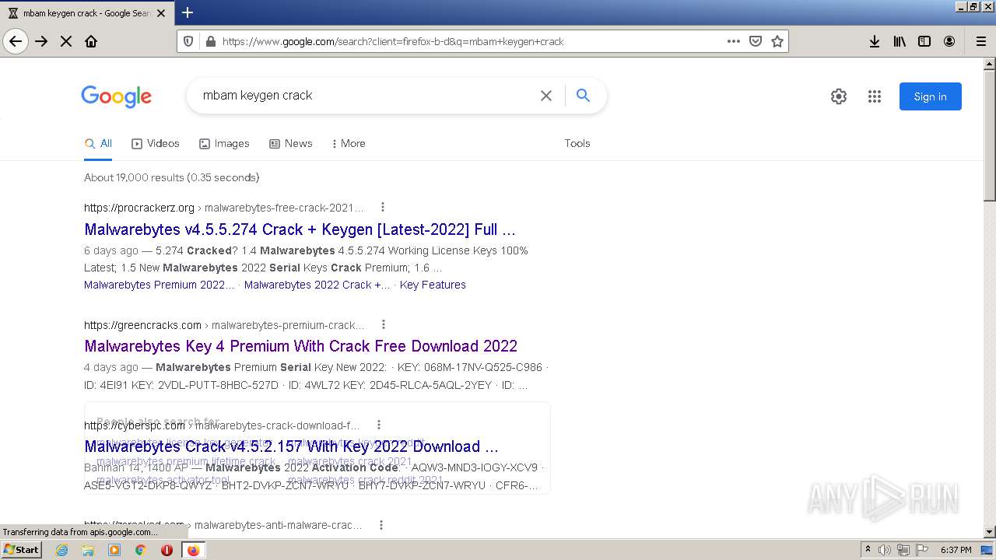Open the network icon in system tray
The width and height of the screenshot is (996, 560).
point(903,550)
